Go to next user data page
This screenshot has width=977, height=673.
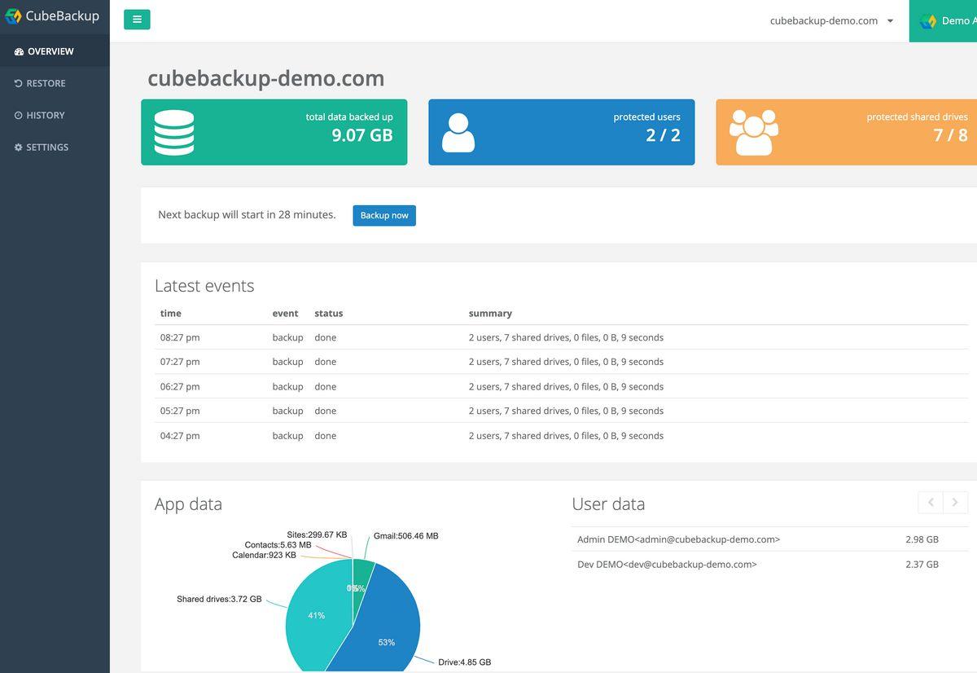pyautogui.click(x=955, y=502)
